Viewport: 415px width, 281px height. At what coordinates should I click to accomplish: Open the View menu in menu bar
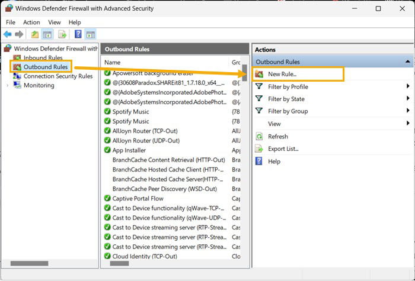tap(55, 22)
